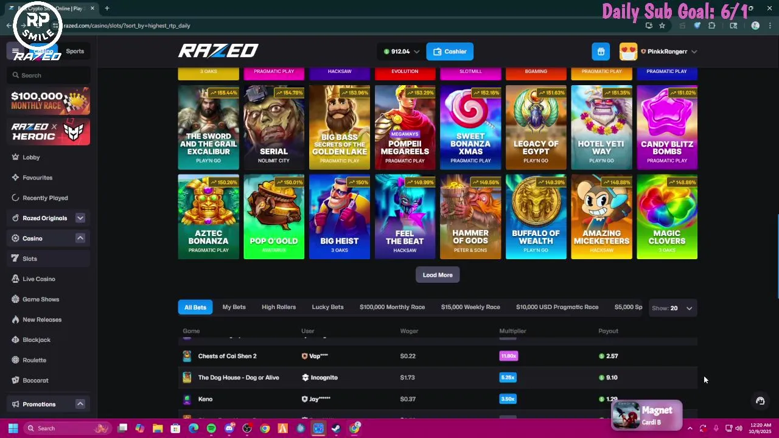Open the $15,000 Weekly Race tab
779x438 pixels.
coord(470,307)
